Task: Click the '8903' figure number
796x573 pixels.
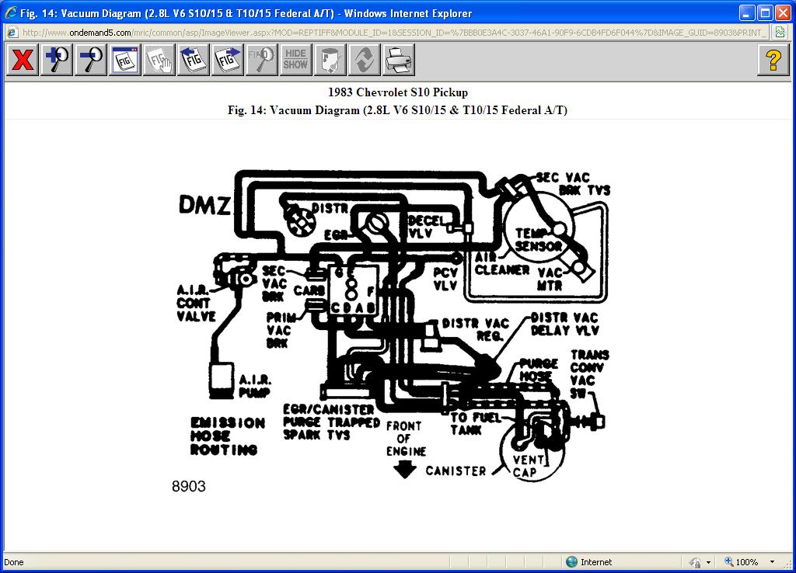Action: [x=189, y=486]
